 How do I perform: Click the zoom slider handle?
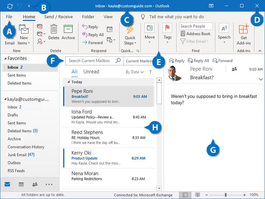pyautogui.click(x=226, y=195)
